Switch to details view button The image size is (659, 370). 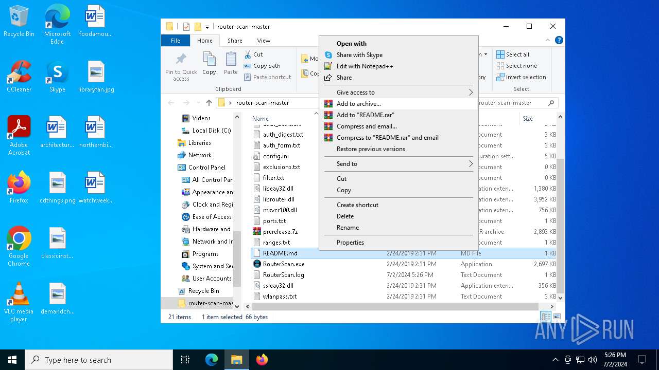tap(545, 317)
